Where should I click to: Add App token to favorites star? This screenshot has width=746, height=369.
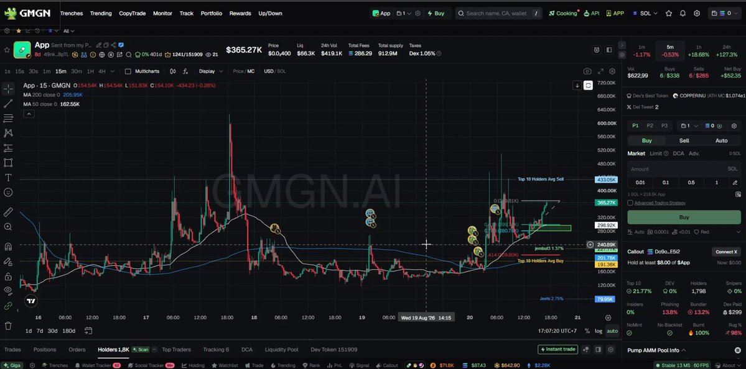point(7,50)
